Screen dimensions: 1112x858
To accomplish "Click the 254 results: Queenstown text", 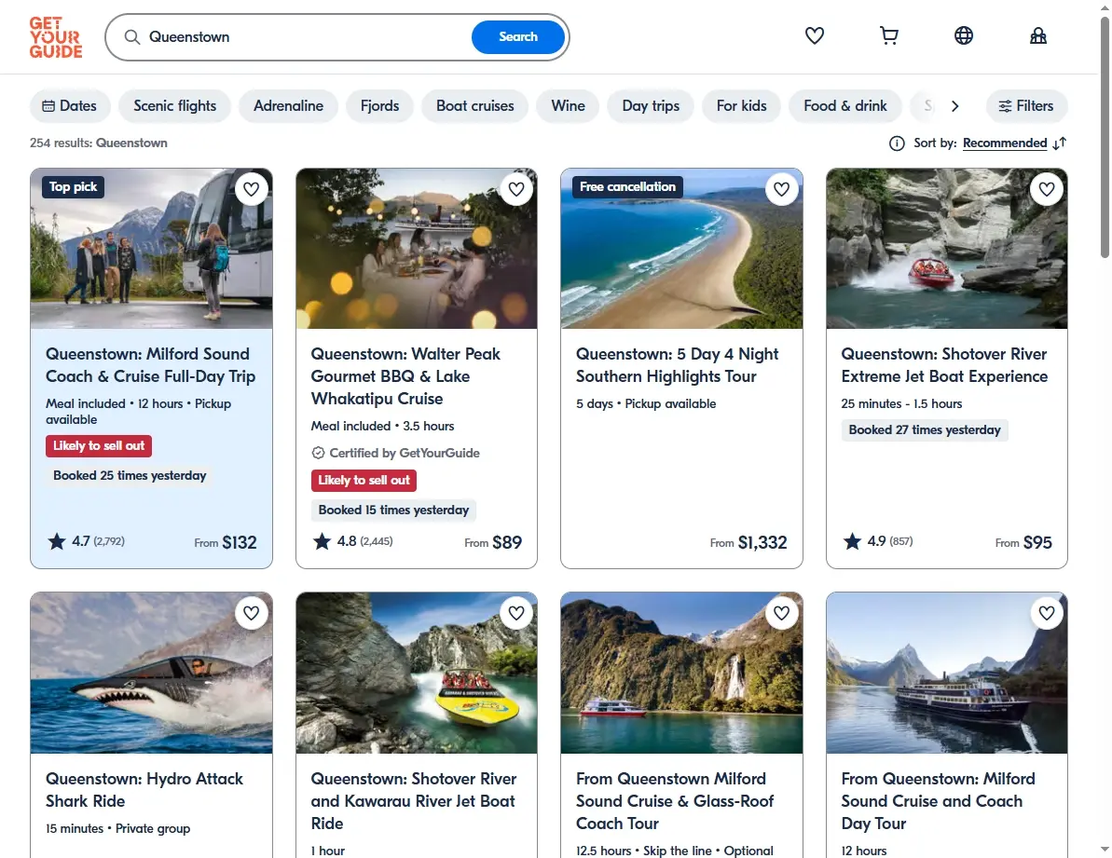I will coord(99,143).
